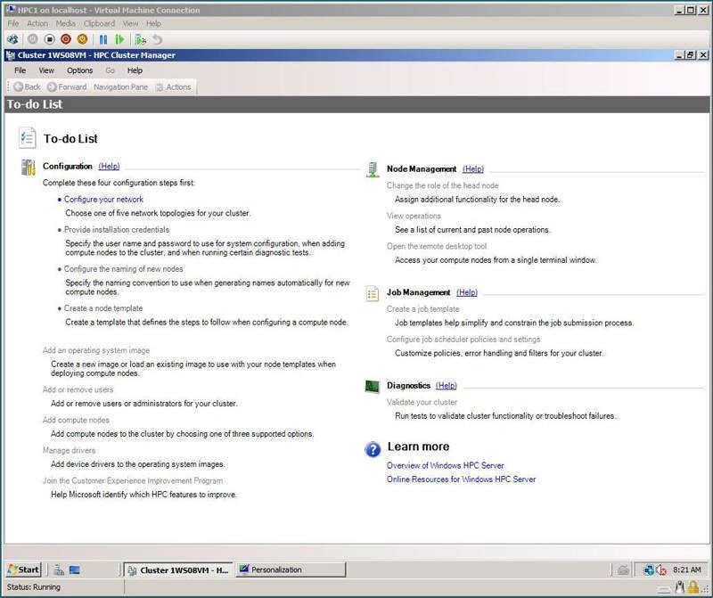Click the Node Management server icon
The image size is (713, 598).
coord(373,169)
